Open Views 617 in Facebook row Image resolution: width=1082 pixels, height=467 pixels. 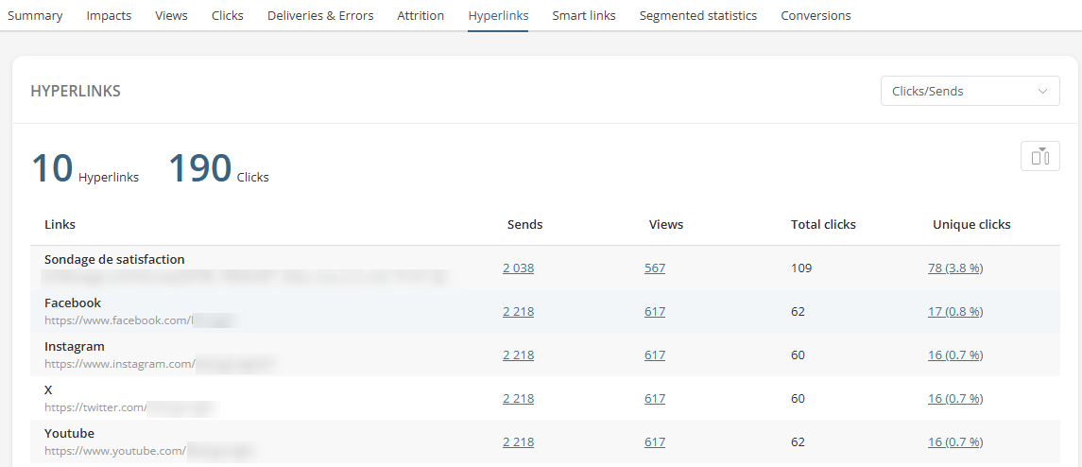[655, 312]
